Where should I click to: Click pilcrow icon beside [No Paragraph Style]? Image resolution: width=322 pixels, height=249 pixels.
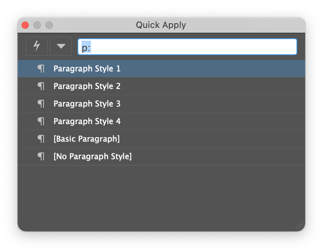(x=41, y=156)
